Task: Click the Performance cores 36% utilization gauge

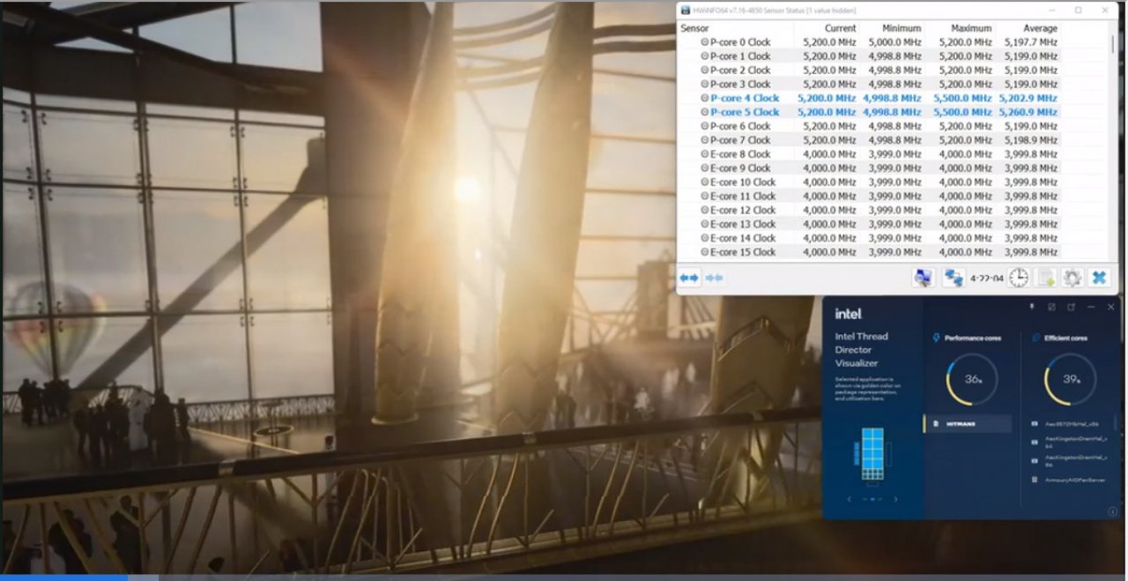Action: [972, 379]
